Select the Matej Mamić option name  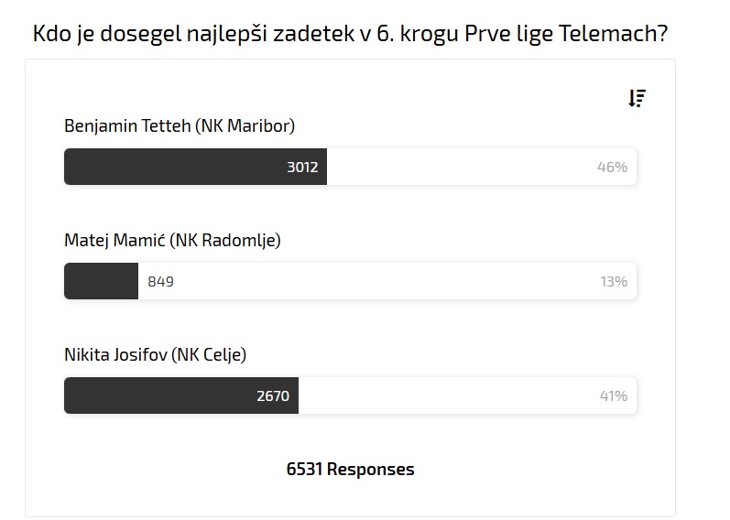[x=114, y=241]
